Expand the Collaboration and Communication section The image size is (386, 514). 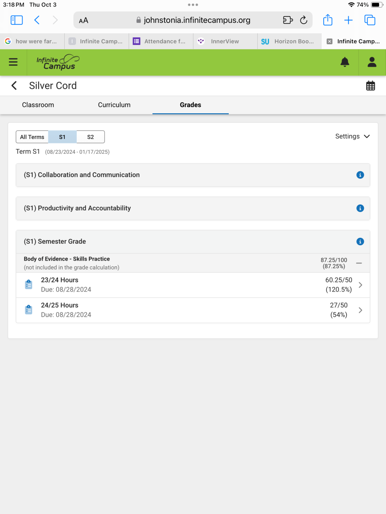click(x=193, y=175)
